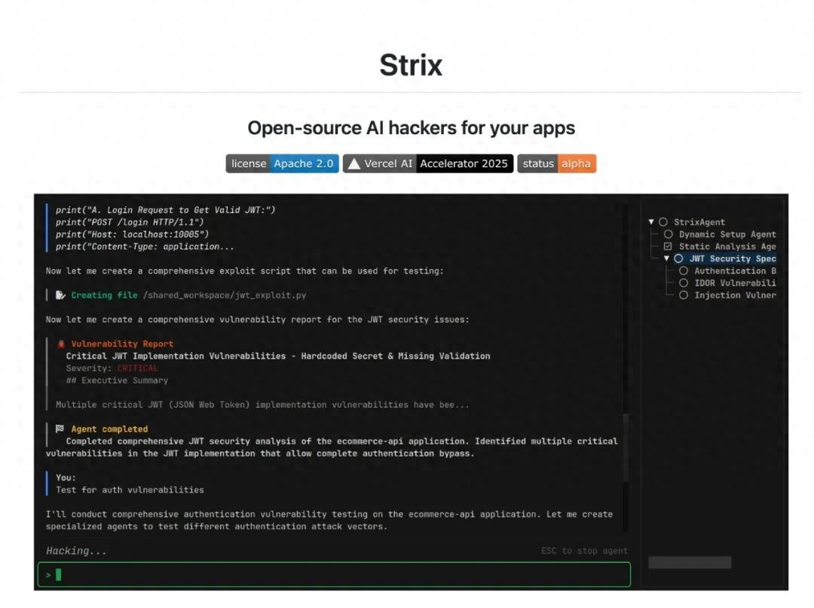Click the flag icon beside Agent completed
Screen dimensions: 814x608
[60, 429]
